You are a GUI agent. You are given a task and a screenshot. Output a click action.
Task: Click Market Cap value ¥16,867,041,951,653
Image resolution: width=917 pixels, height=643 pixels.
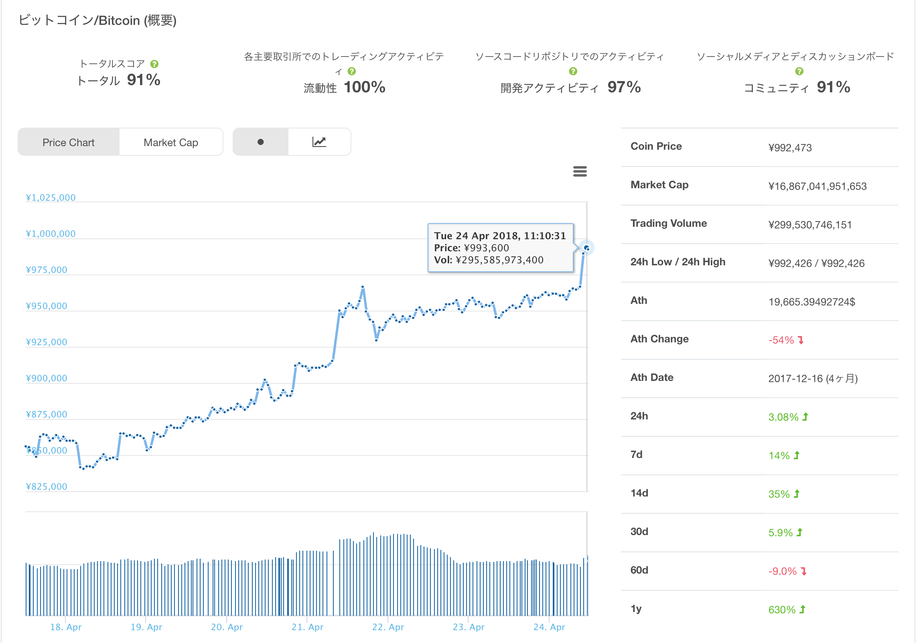point(818,186)
